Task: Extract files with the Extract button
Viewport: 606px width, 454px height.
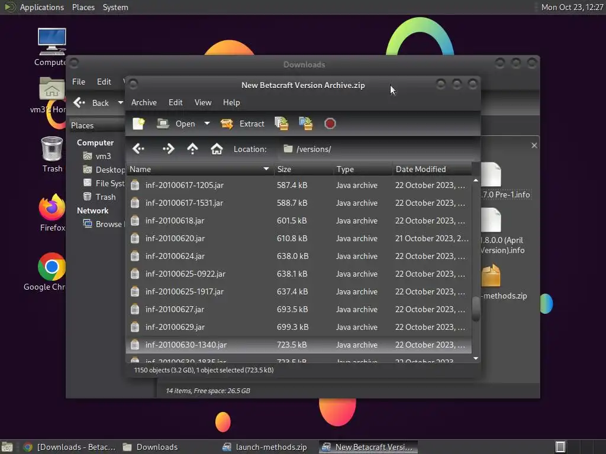Action: click(242, 124)
